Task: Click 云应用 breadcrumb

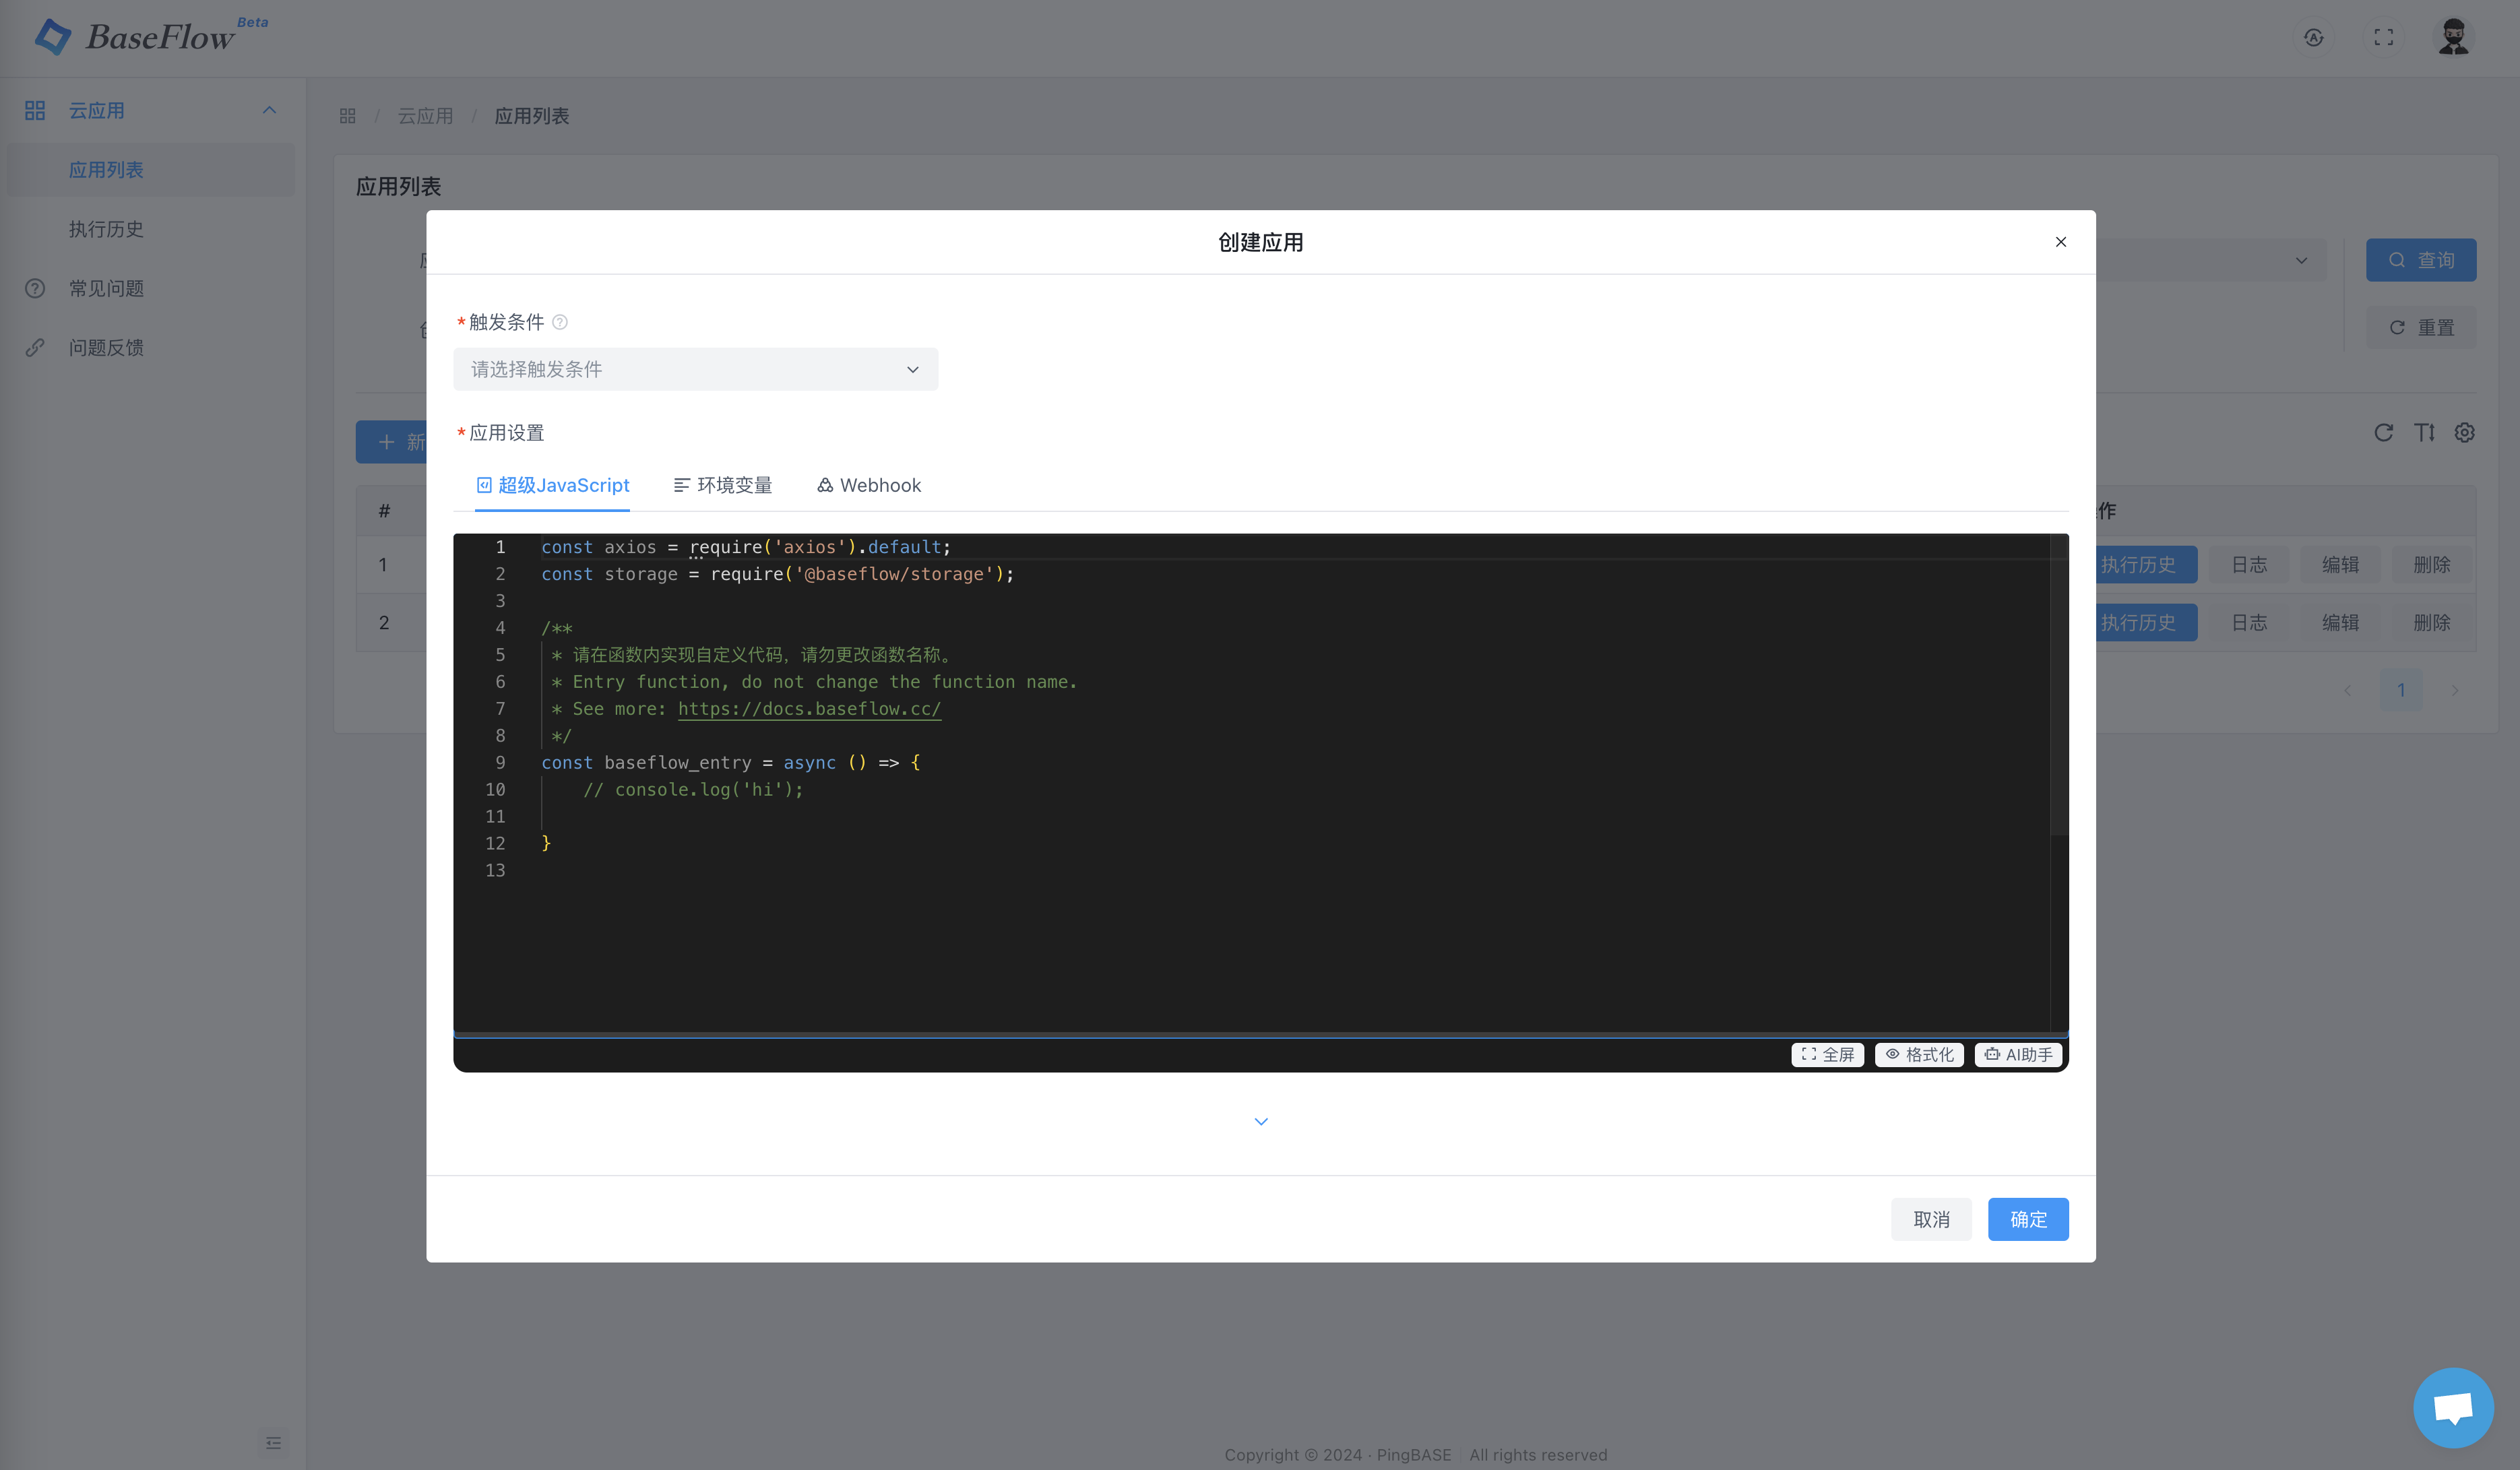Action: tap(426, 116)
